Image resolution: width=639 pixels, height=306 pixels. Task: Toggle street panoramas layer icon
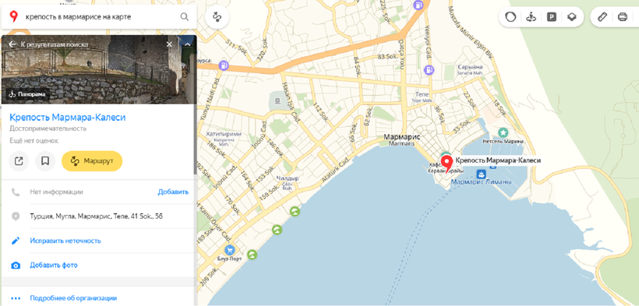pyautogui.click(x=531, y=17)
